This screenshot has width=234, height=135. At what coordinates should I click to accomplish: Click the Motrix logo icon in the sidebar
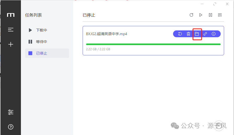[x=11, y=15]
